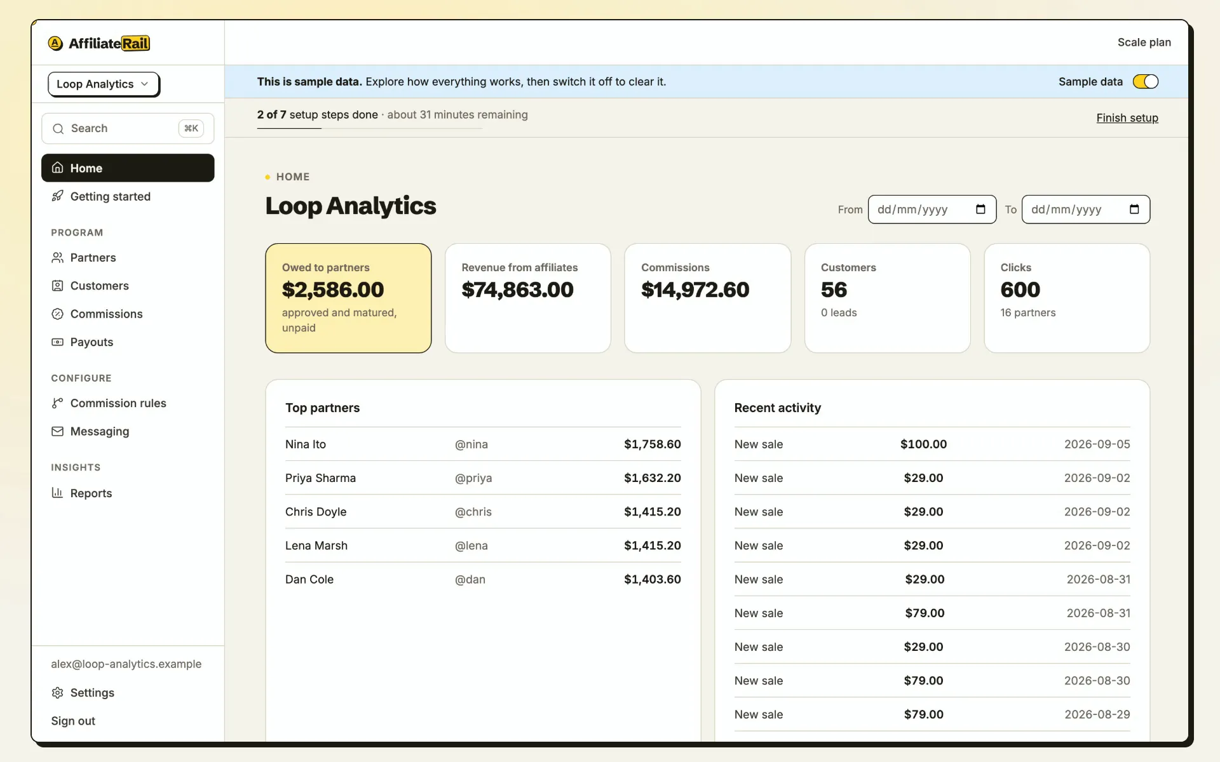Click Lena Marsh partner name
Image resolution: width=1220 pixels, height=762 pixels.
click(316, 545)
